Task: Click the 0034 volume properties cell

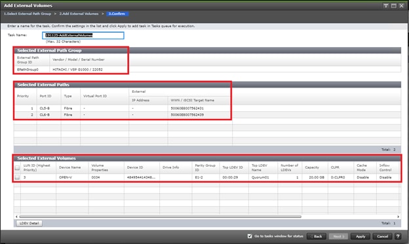Action: [x=96, y=177]
